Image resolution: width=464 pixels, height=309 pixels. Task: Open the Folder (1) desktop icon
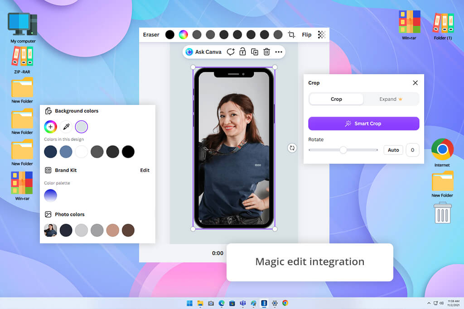(443, 26)
